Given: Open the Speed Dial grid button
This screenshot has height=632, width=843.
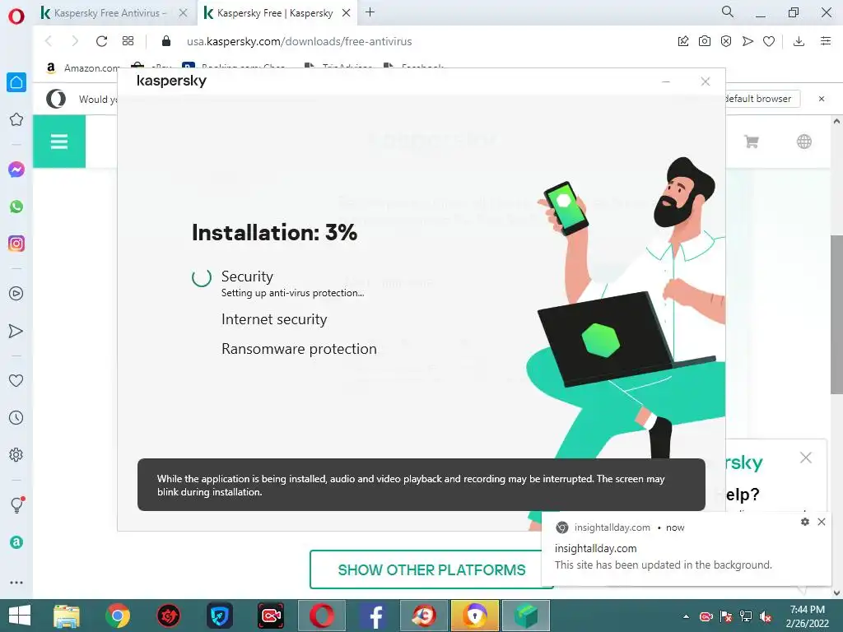Looking at the screenshot, I should coord(128,41).
